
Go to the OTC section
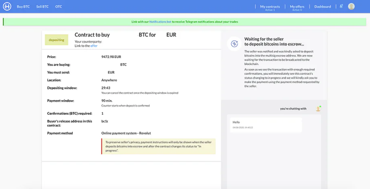click(x=59, y=6)
